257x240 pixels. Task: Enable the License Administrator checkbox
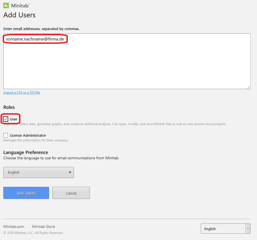[x=6, y=135]
